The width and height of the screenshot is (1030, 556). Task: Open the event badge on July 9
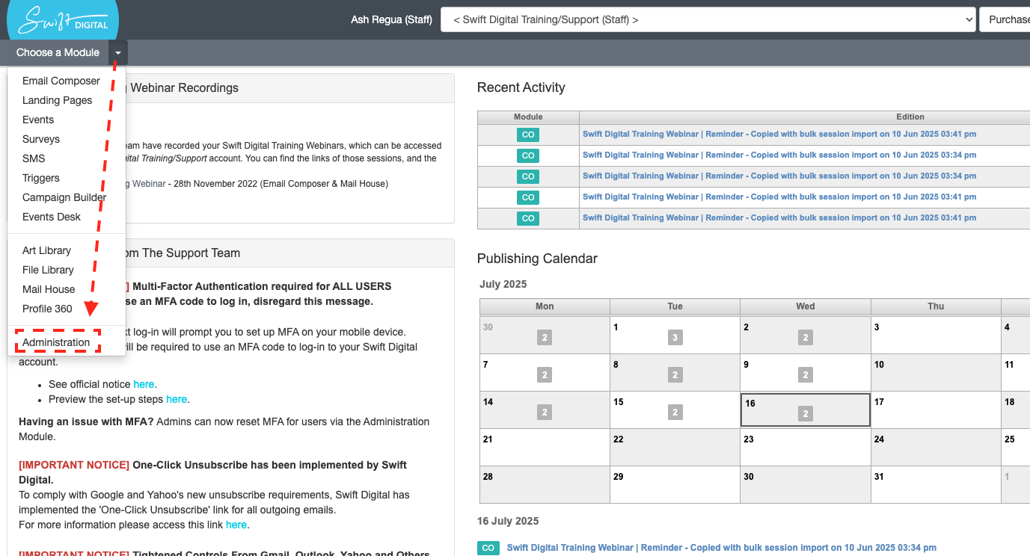[806, 375]
